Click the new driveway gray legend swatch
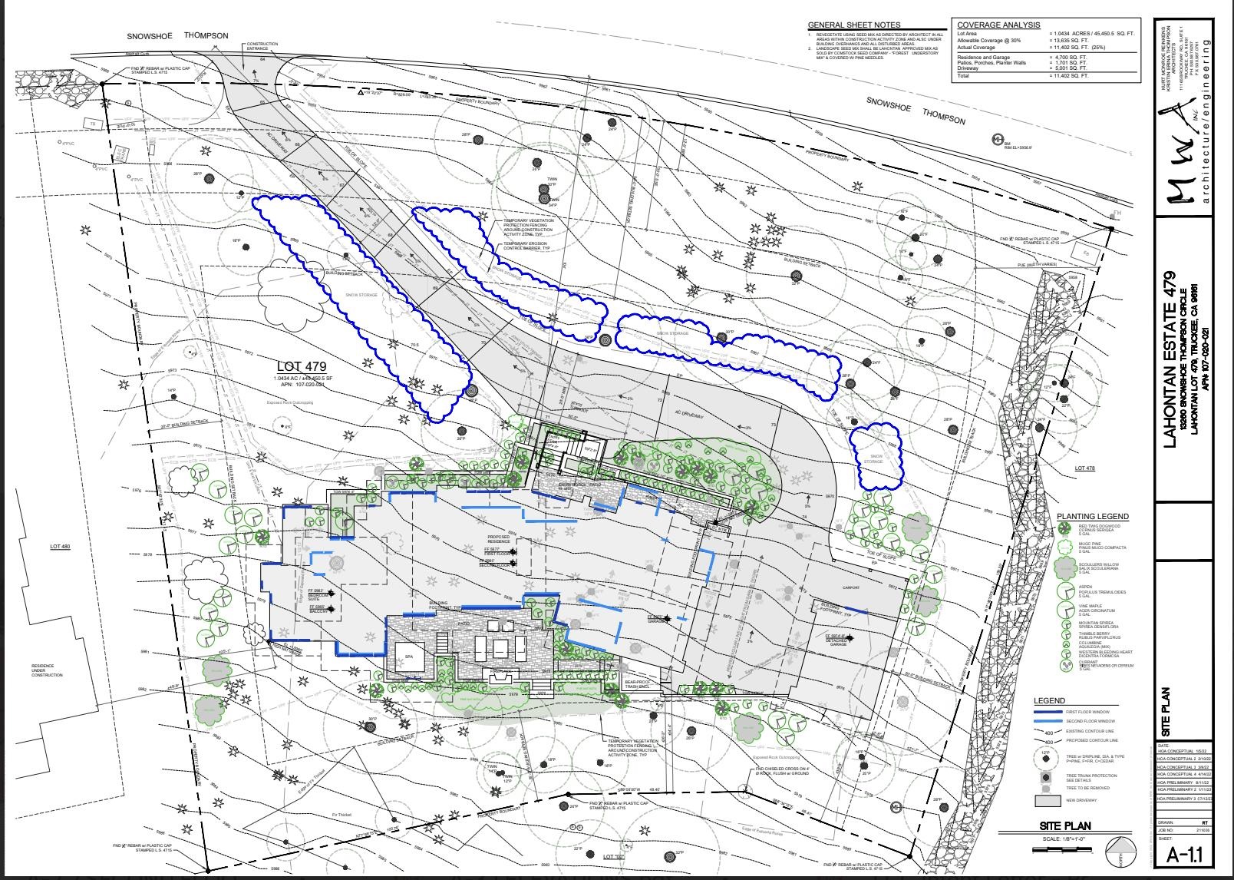 1047,800
